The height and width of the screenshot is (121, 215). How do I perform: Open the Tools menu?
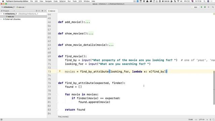[x=75, y=1]
